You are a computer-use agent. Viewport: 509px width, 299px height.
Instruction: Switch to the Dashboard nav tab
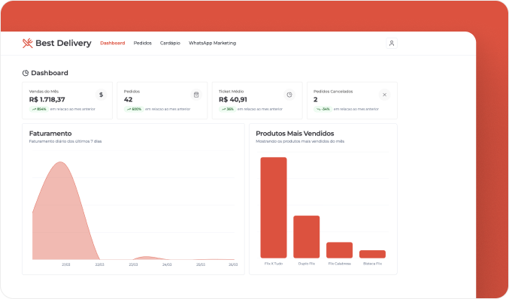coord(112,43)
